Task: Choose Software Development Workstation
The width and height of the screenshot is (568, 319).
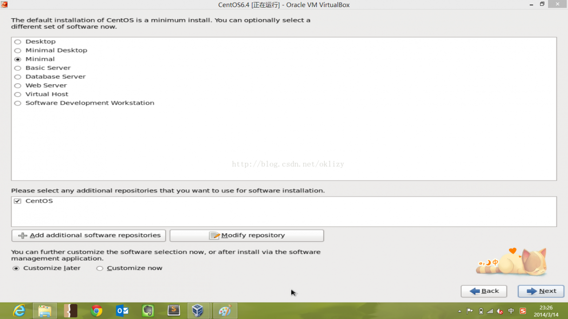Action: click(x=18, y=103)
